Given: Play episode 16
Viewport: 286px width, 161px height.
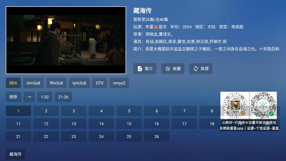Looking at the screenshot, I should 157,124.
